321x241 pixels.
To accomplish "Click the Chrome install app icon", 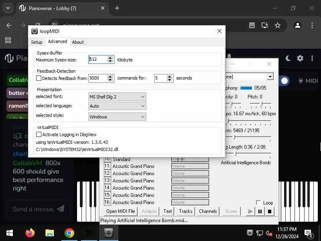I will (x=265, y=25).
